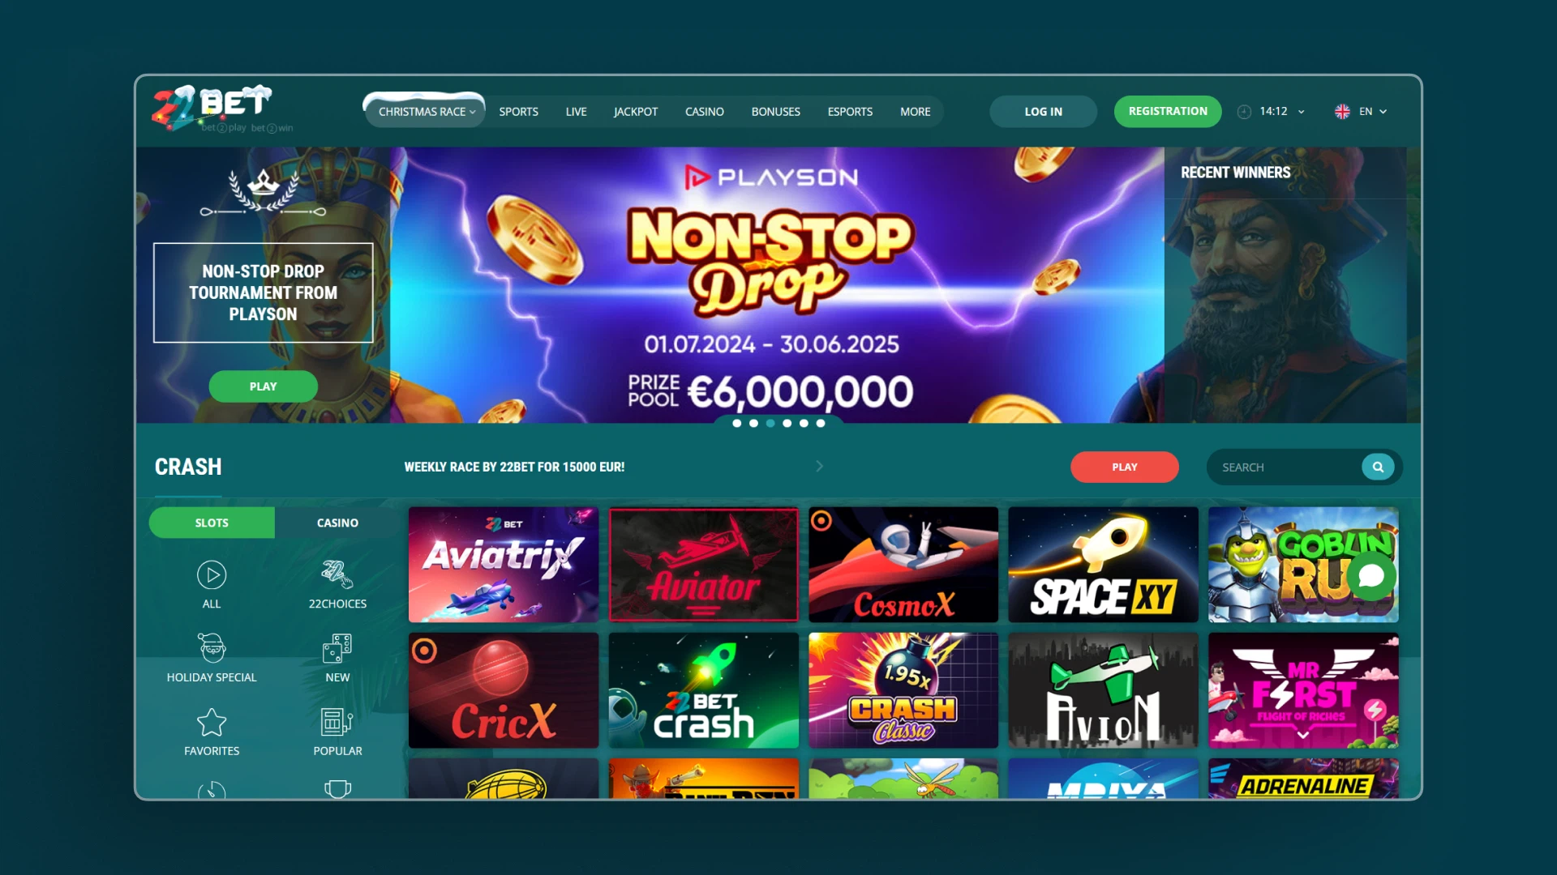Open the Aviator game thumbnail

[x=703, y=565]
